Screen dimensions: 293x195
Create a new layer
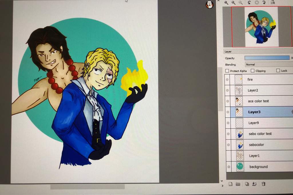(x=230, y=184)
